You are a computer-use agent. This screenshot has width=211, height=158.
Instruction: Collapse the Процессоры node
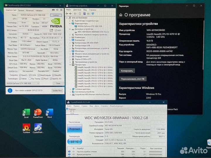coord(70,65)
